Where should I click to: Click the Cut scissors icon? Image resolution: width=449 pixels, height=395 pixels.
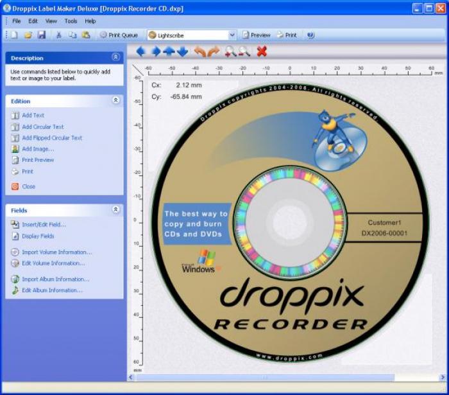(59, 35)
